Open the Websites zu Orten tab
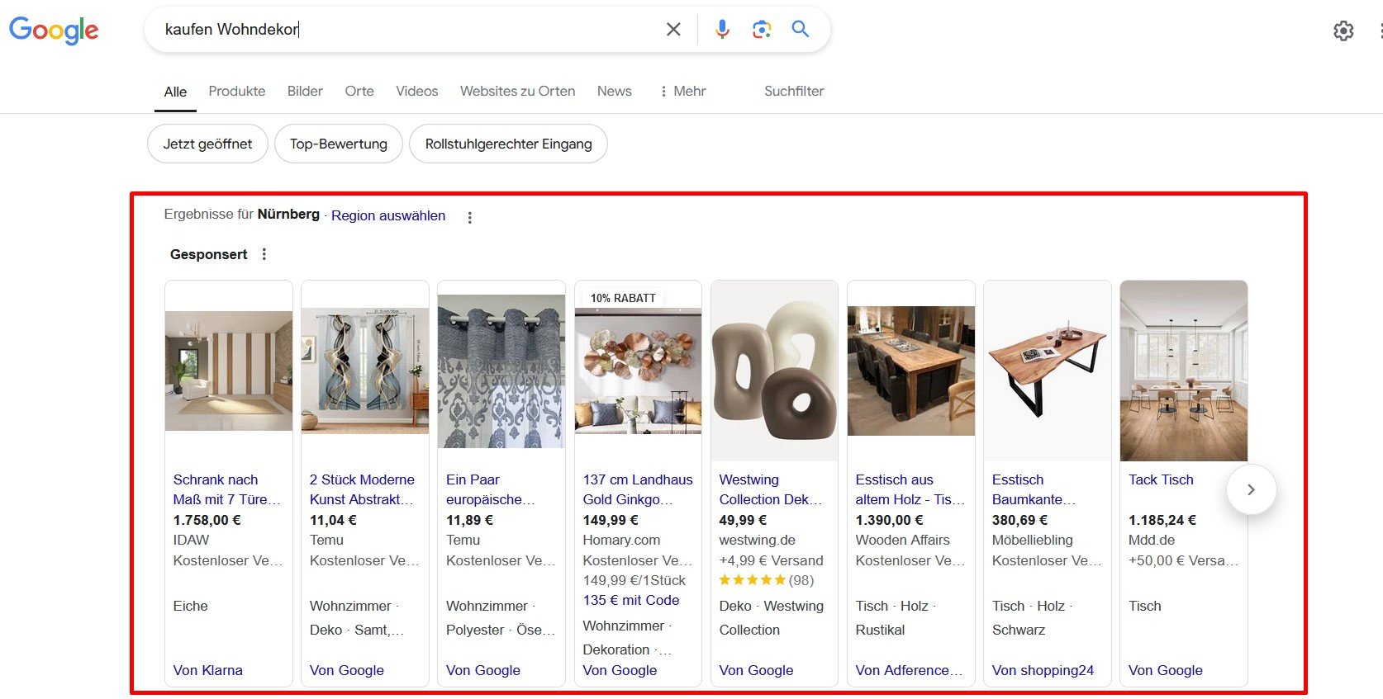The height and width of the screenshot is (699, 1383). pyautogui.click(x=518, y=91)
